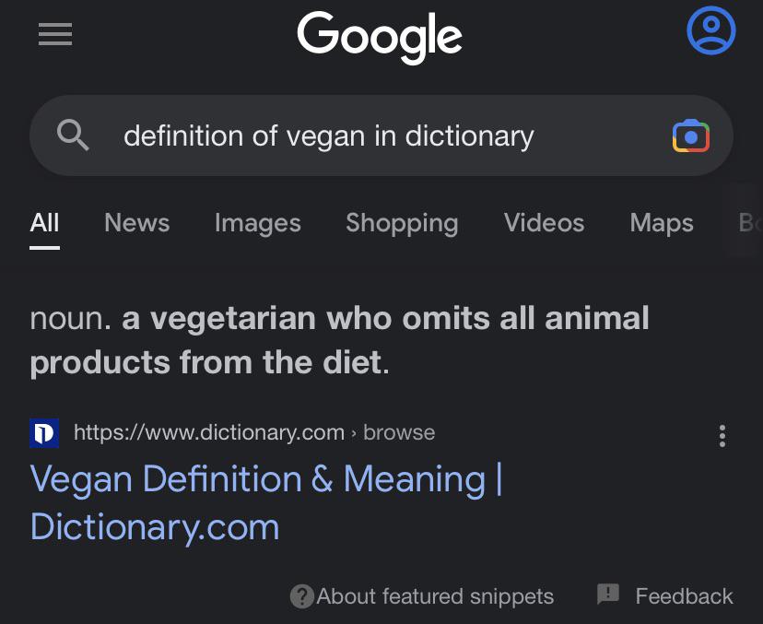Open Google Lens camera search
The width and height of the screenshot is (763, 624).
point(691,135)
